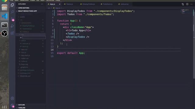This screenshot has width=195, height=109.
Task: Open the Extensions view
Action: [12, 33]
